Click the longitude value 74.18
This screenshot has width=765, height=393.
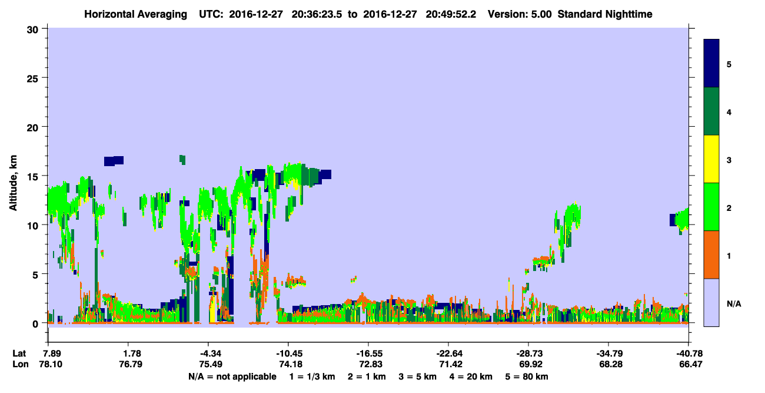click(291, 365)
